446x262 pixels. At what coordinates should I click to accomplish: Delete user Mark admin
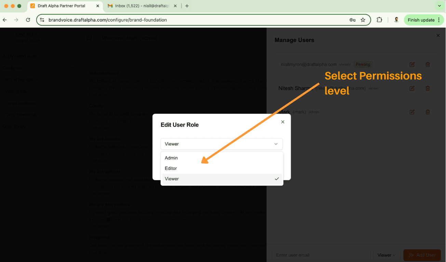point(428,112)
